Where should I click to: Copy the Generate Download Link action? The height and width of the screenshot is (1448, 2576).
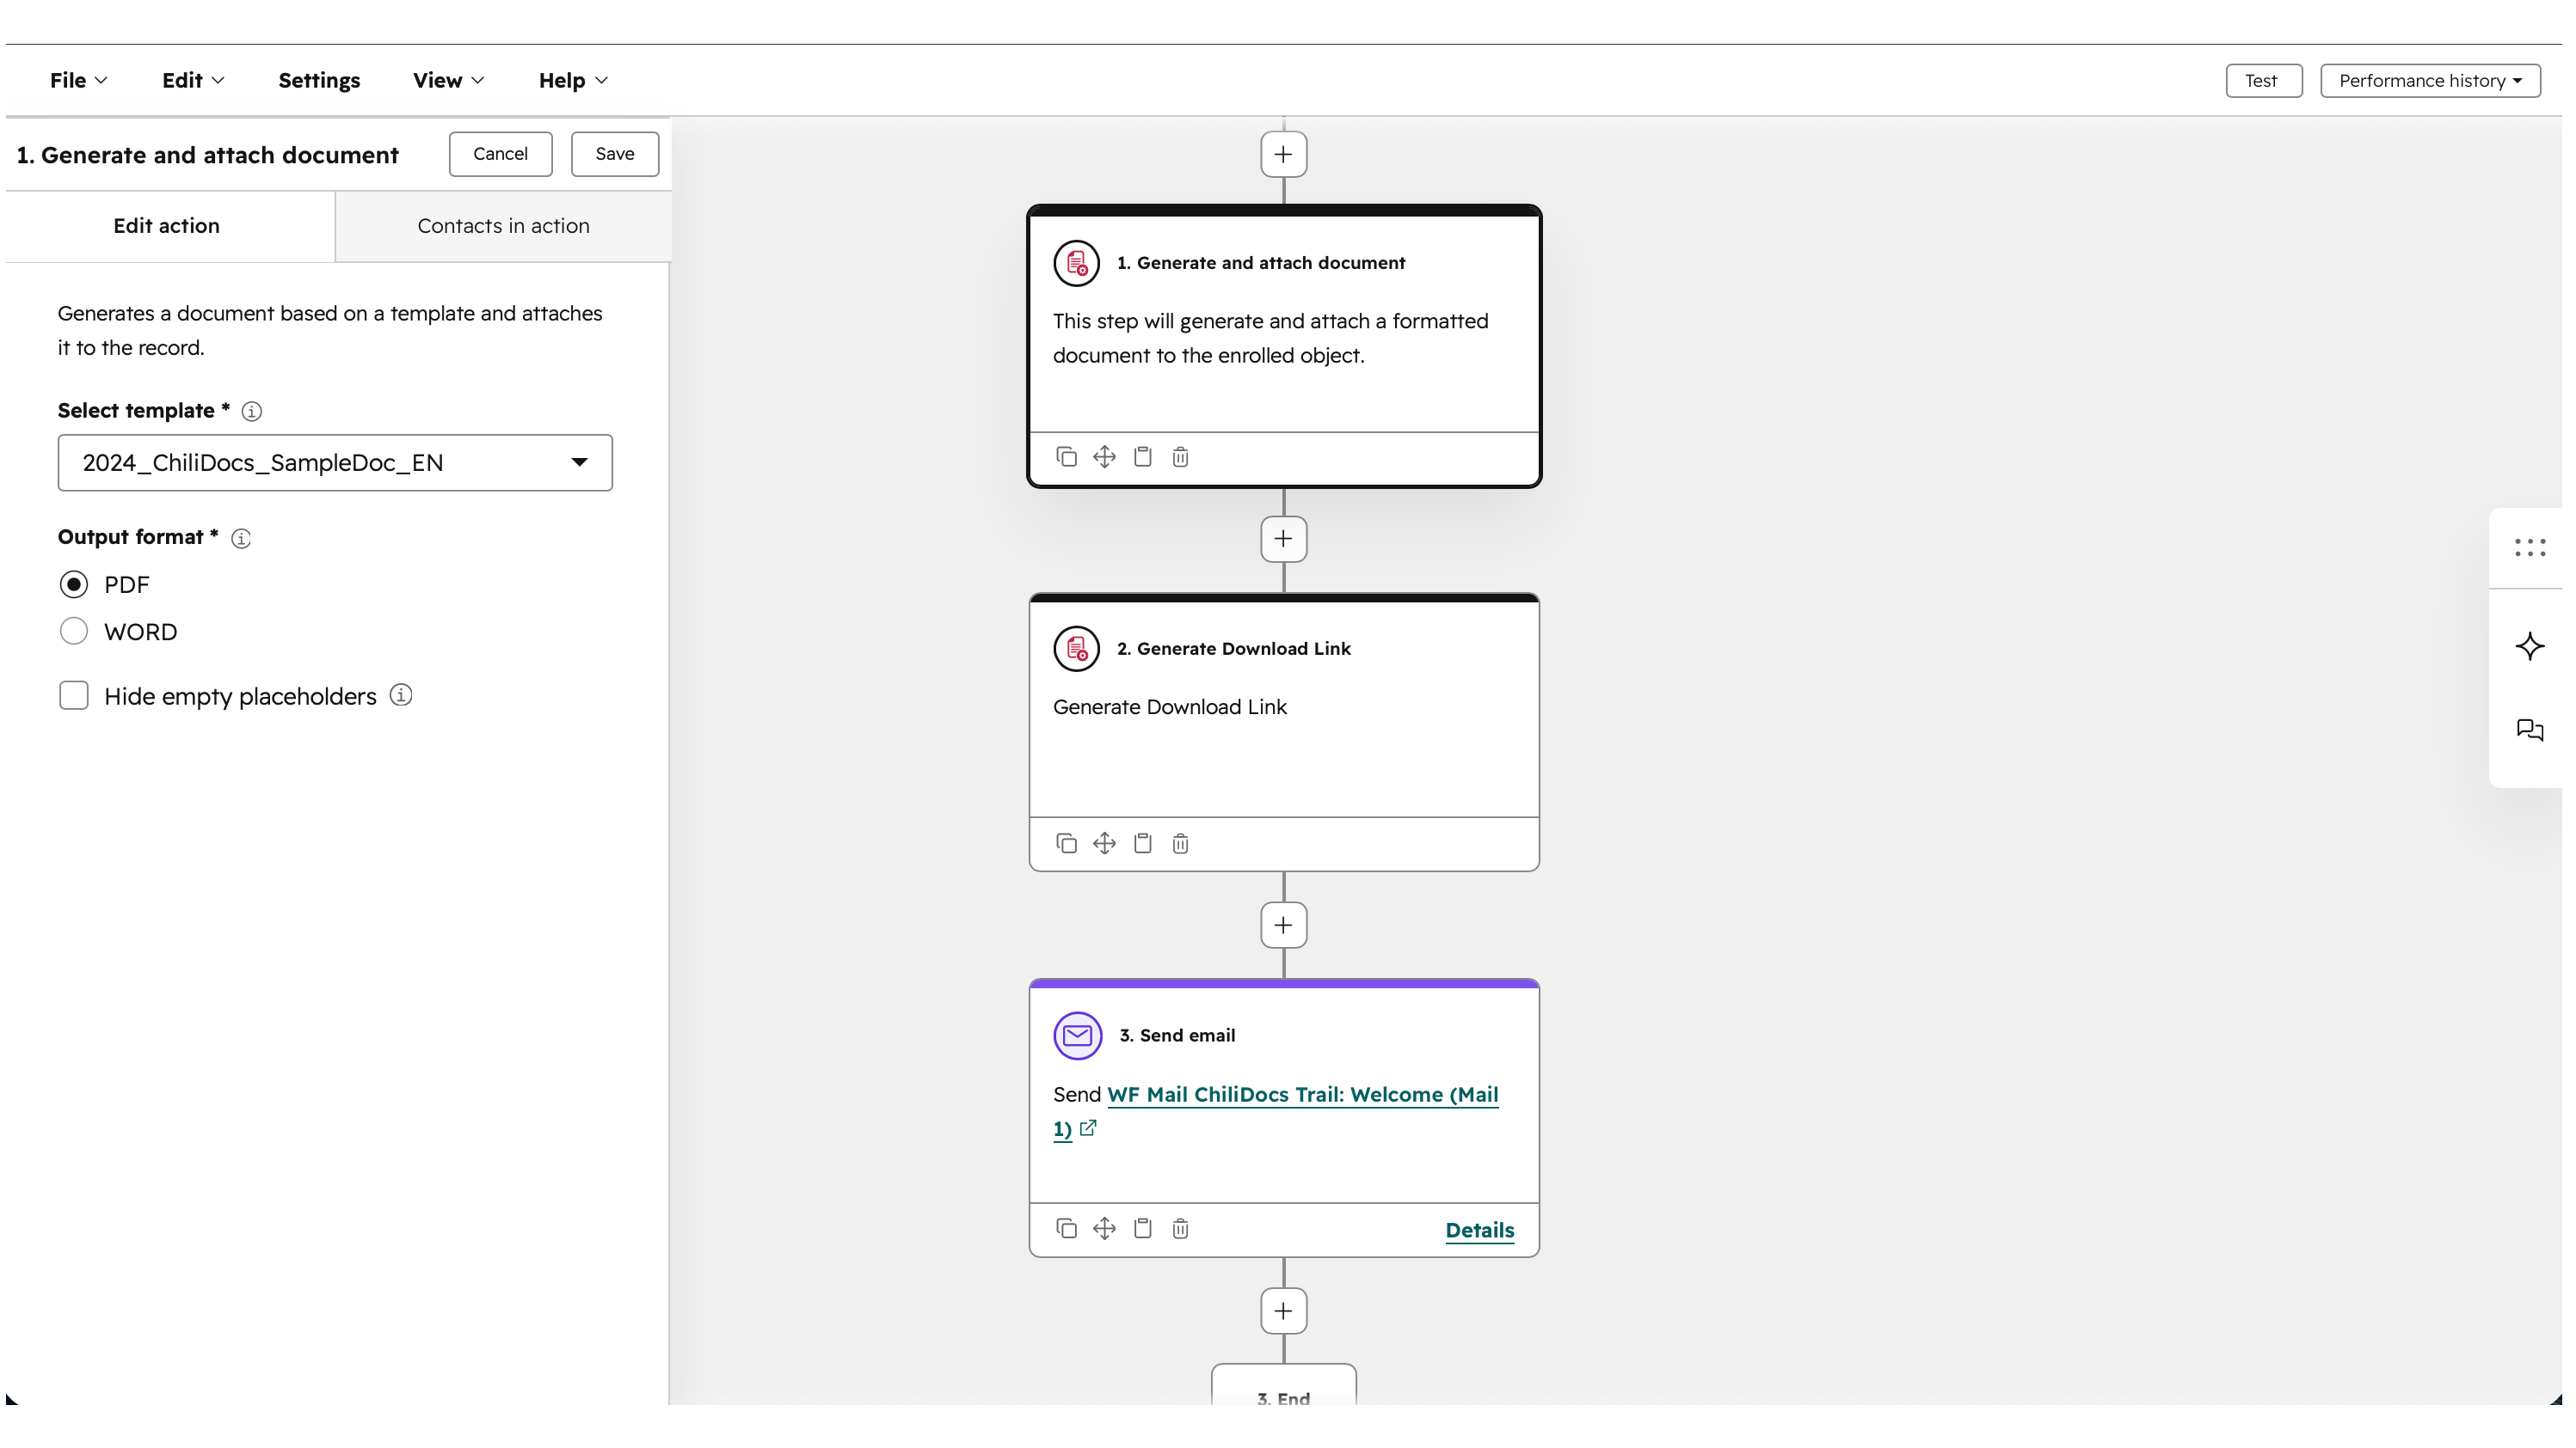(x=1066, y=843)
